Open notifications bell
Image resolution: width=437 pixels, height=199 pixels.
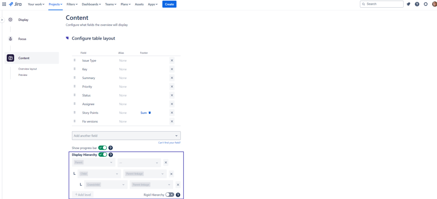tap(408, 4)
